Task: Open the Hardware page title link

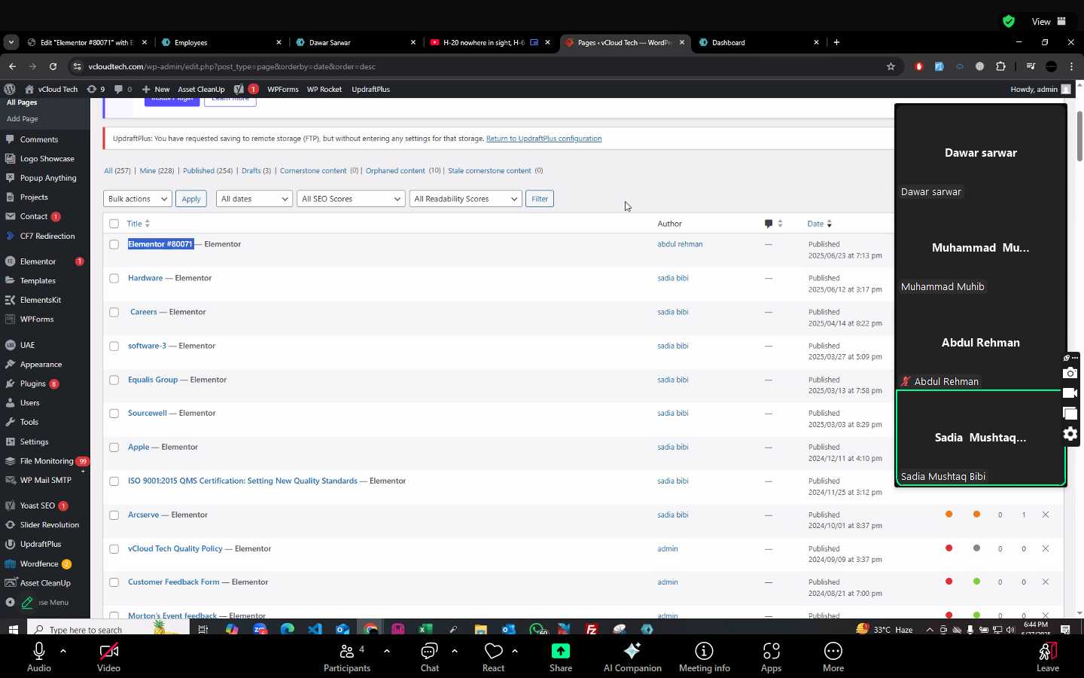Action: click(x=145, y=278)
